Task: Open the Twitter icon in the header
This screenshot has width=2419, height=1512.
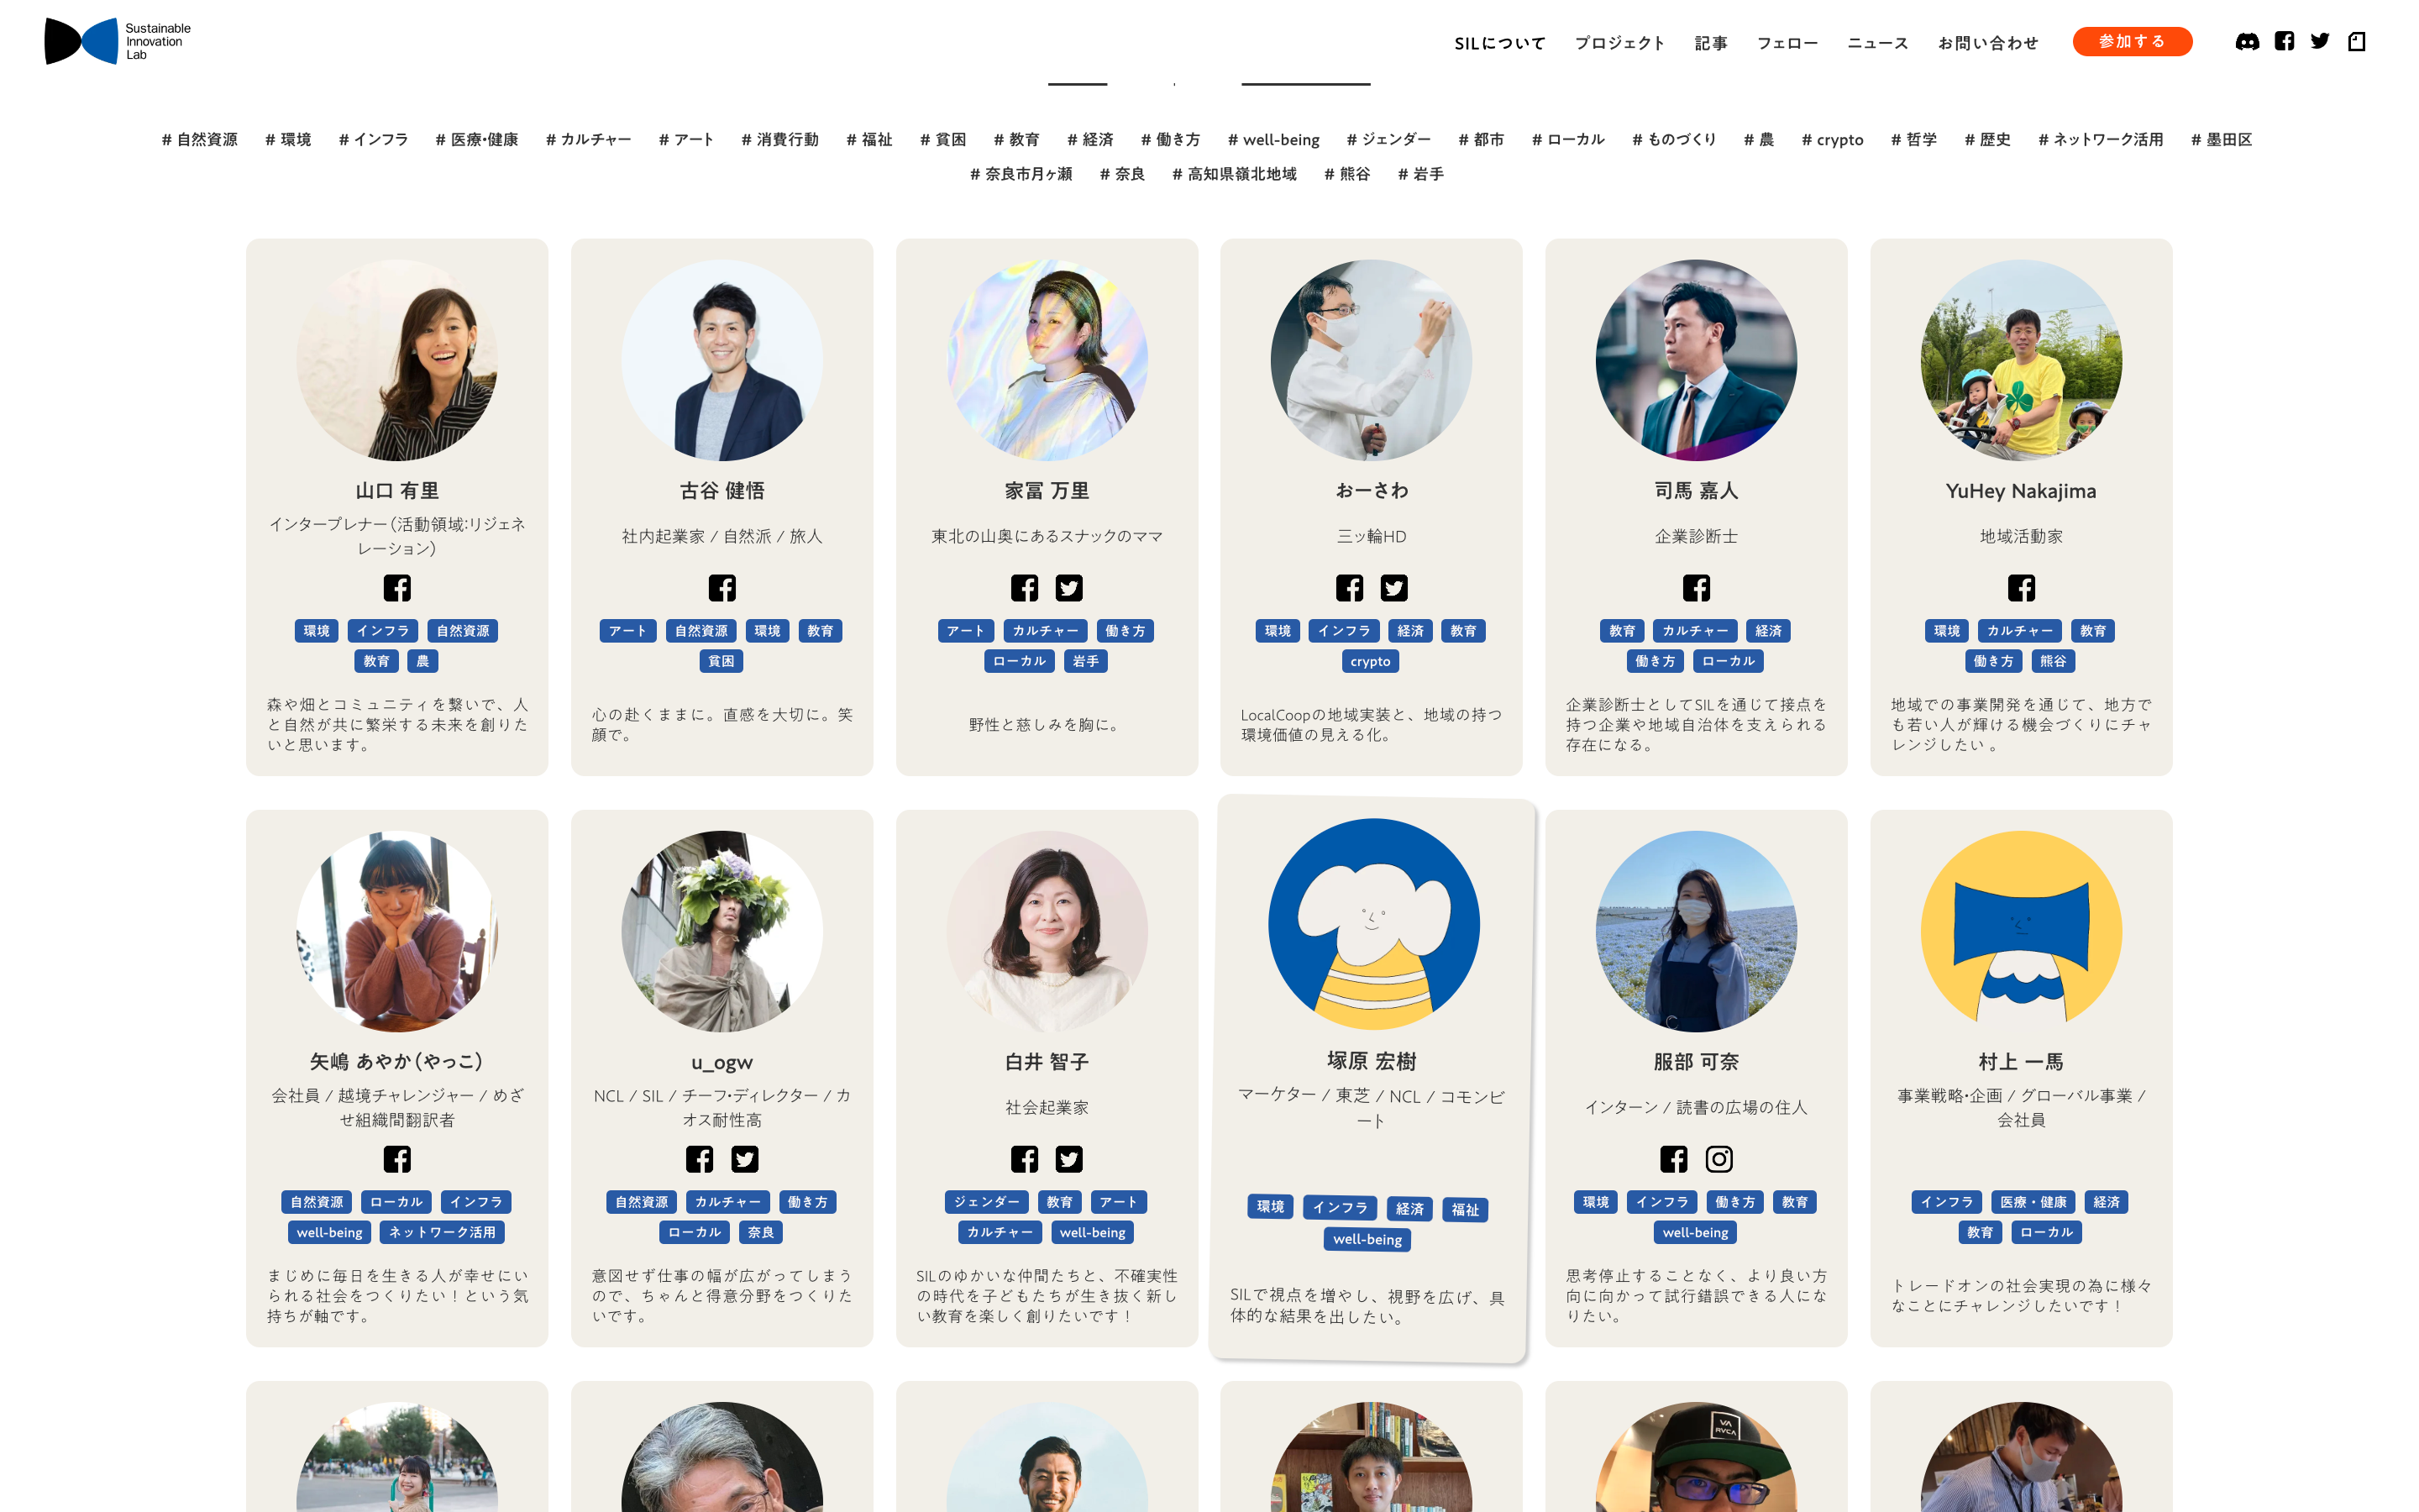Action: point(2320,41)
